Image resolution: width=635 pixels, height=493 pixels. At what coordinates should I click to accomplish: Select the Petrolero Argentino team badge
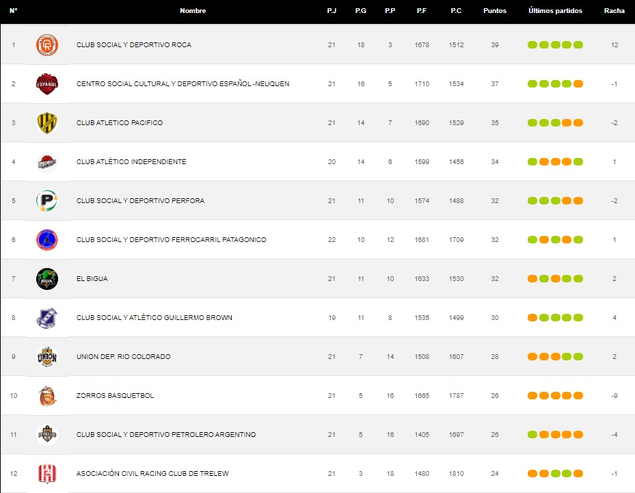click(x=46, y=435)
